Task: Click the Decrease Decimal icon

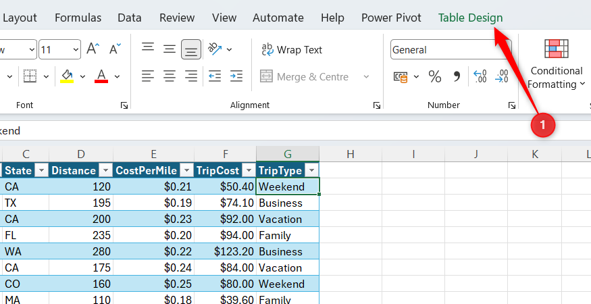Action: click(502, 76)
